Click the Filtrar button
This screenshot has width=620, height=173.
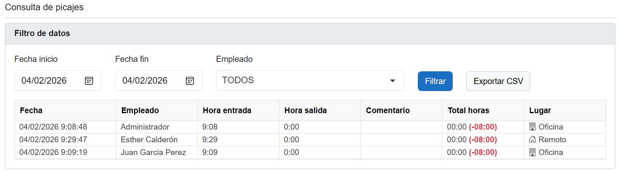tap(435, 81)
